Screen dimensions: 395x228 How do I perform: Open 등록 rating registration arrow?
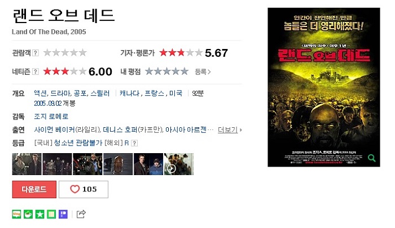203,71
